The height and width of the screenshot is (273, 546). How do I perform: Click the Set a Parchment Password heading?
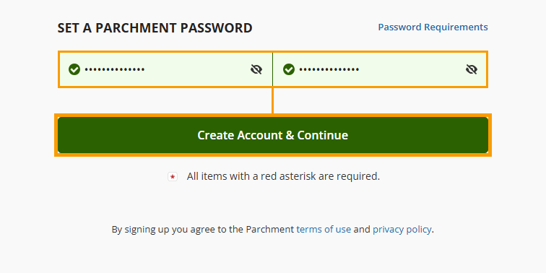click(x=155, y=28)
